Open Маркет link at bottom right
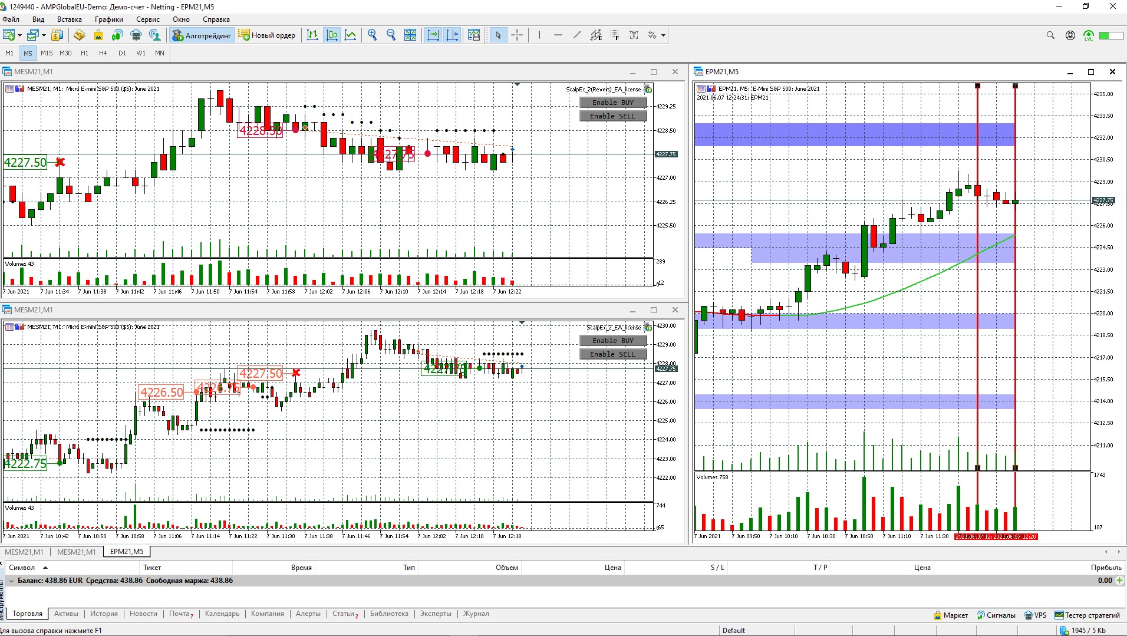 click(951, 615)
